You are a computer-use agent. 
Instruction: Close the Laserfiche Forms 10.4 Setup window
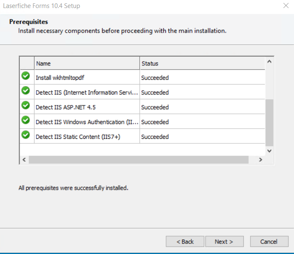pyautogui.click(x=286, y=5)
